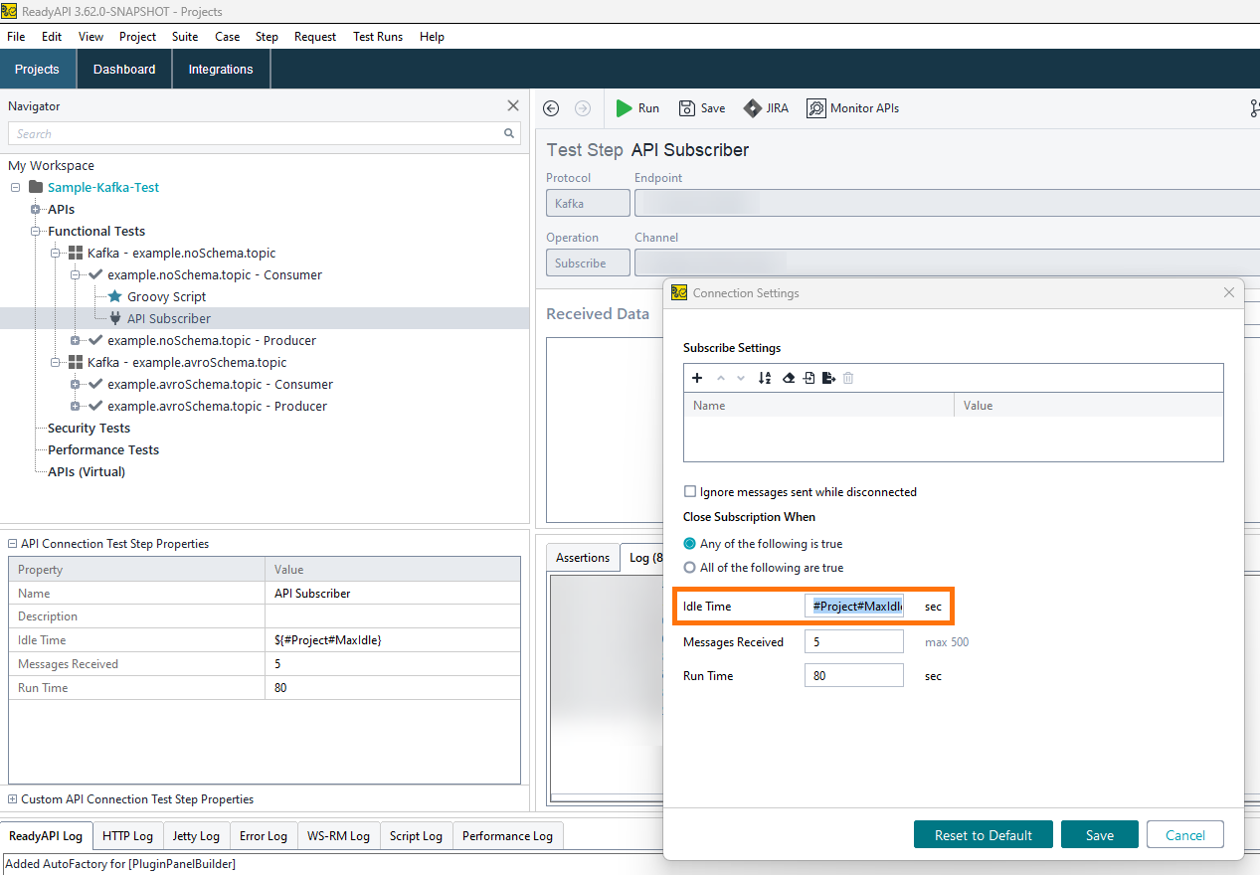Screen dimensions: 1260x875
Task: Expand Custom API Connection Test Step Properties
Action: pyautogui.click(x=13, y=799)
